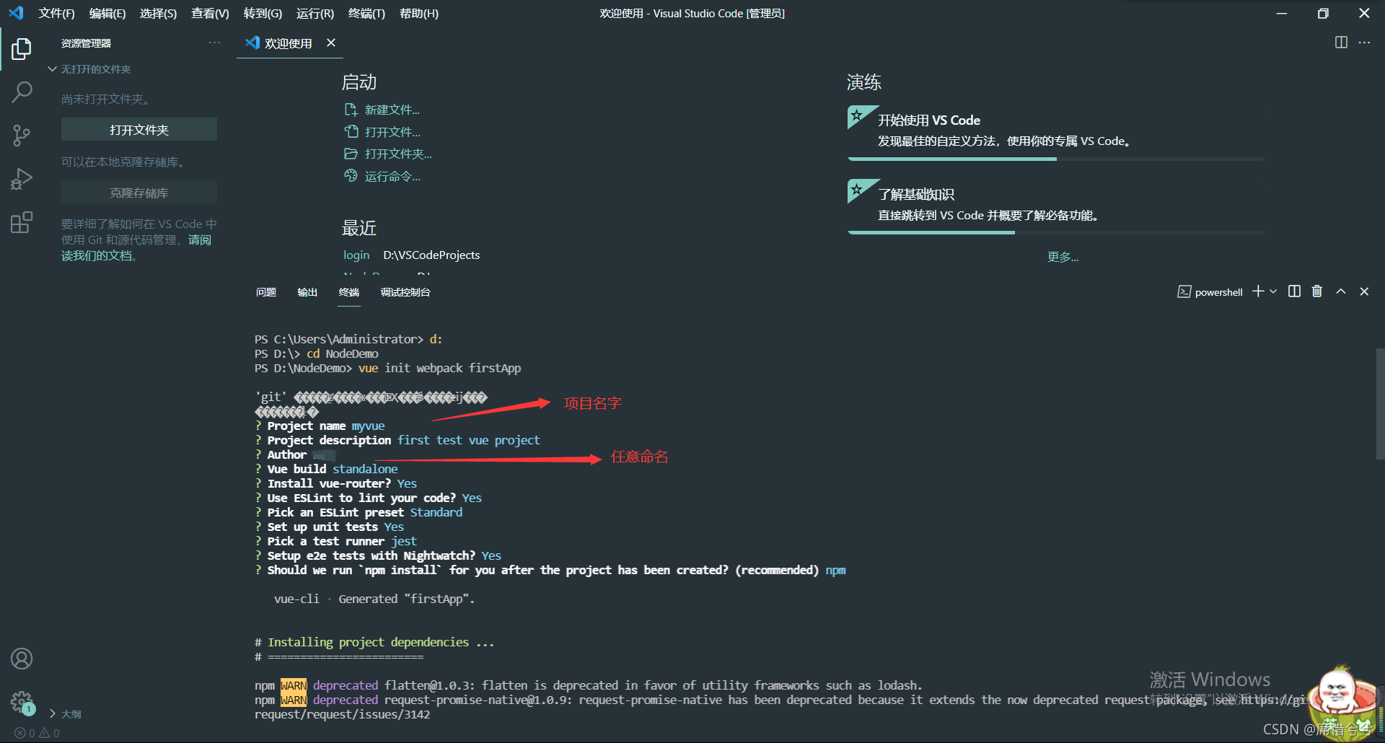Click the 'Project name myvue' terminal line
This screenshot has width=1385, height=743.
point(320,426)
